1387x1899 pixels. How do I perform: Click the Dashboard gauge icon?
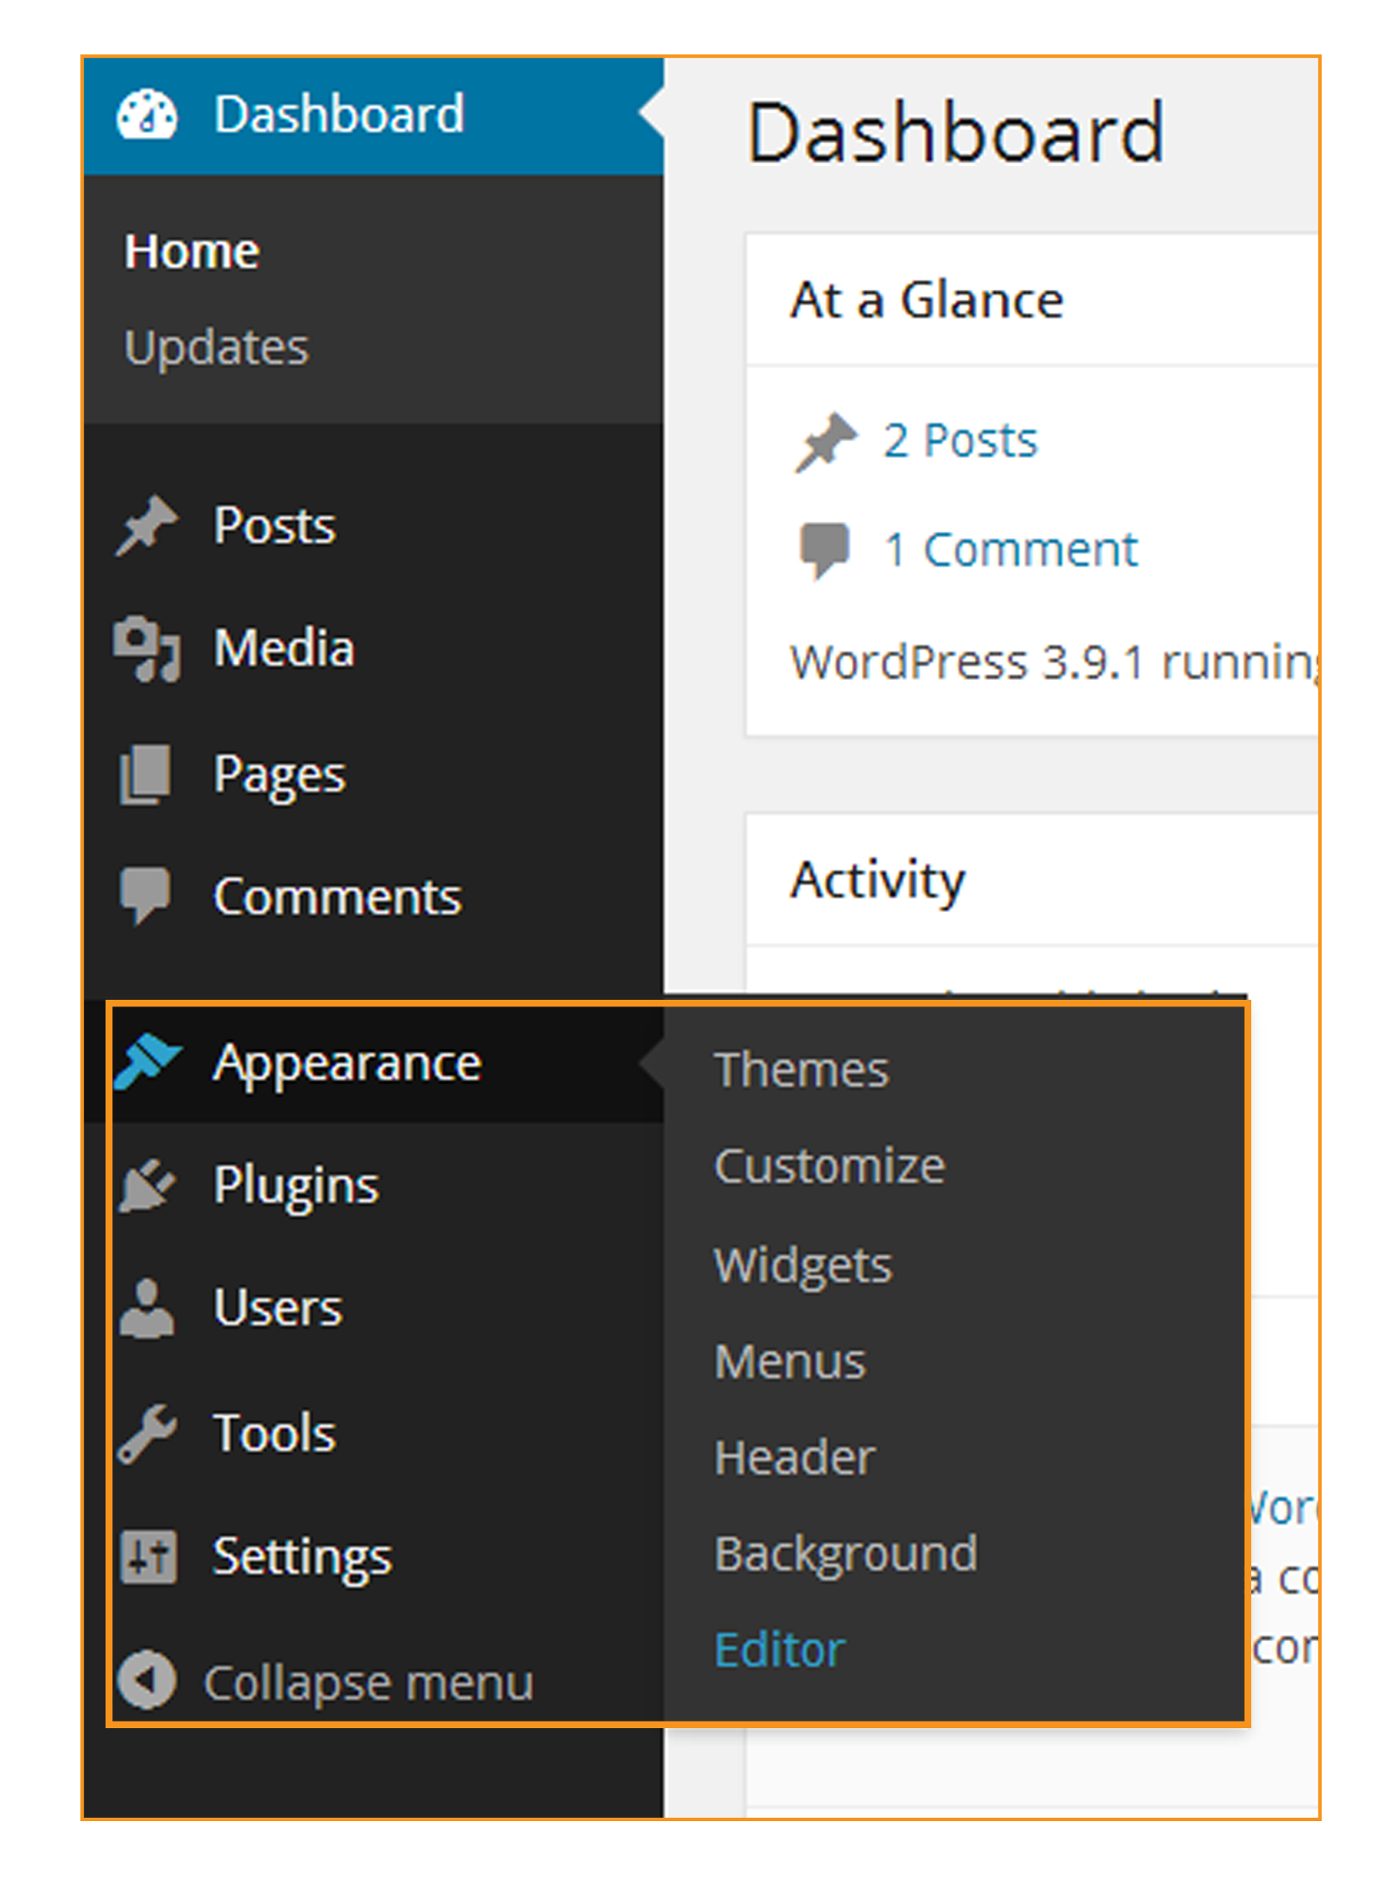pos(147,113)
